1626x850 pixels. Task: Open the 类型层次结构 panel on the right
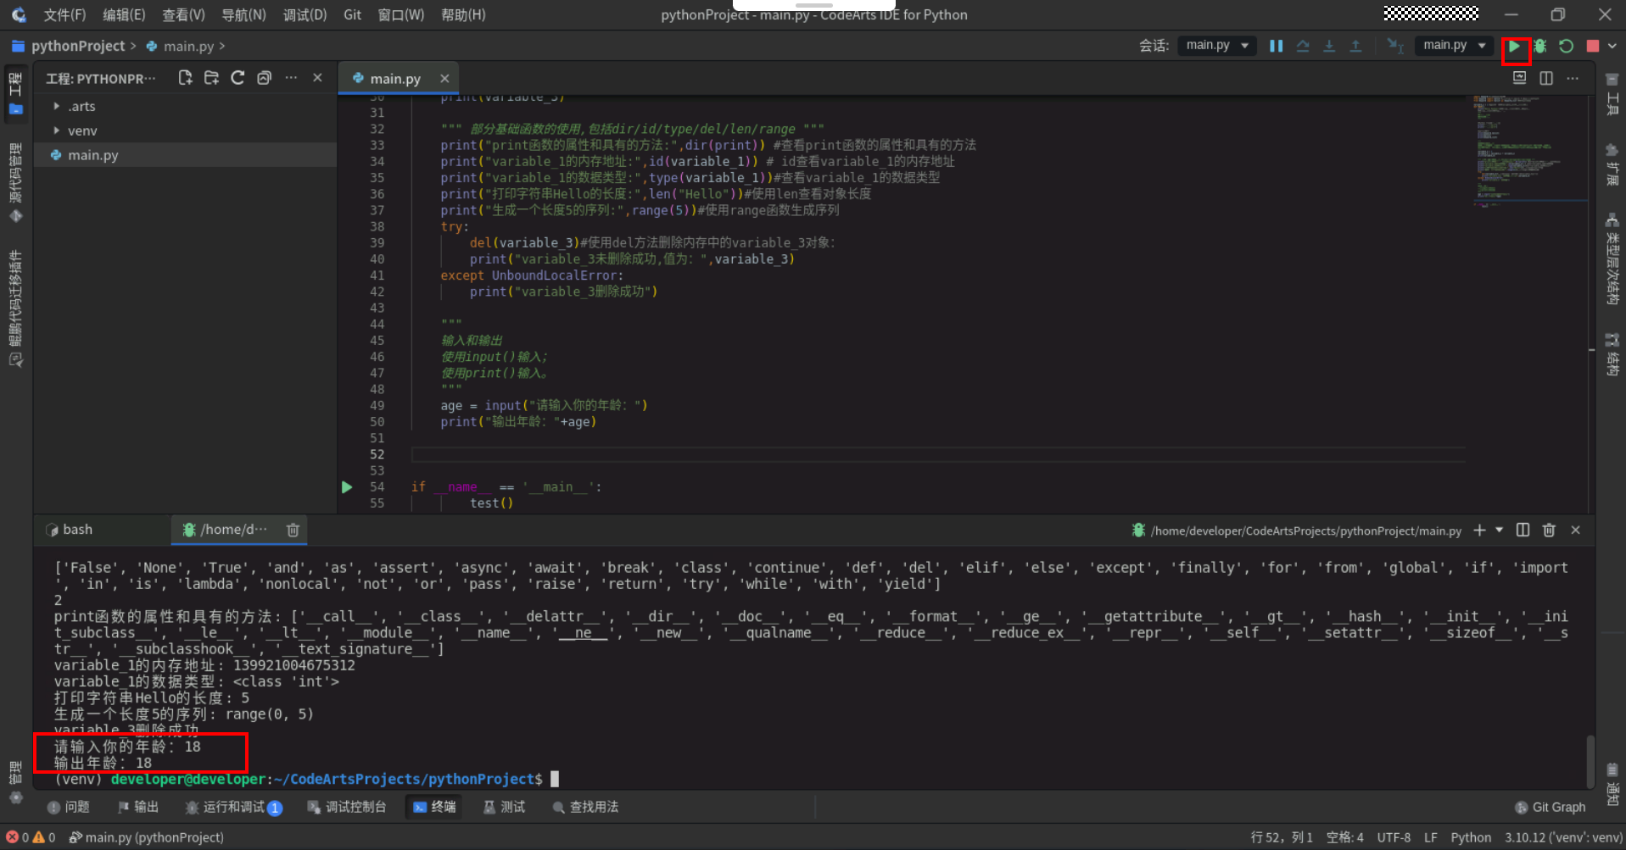(1612, 259)
